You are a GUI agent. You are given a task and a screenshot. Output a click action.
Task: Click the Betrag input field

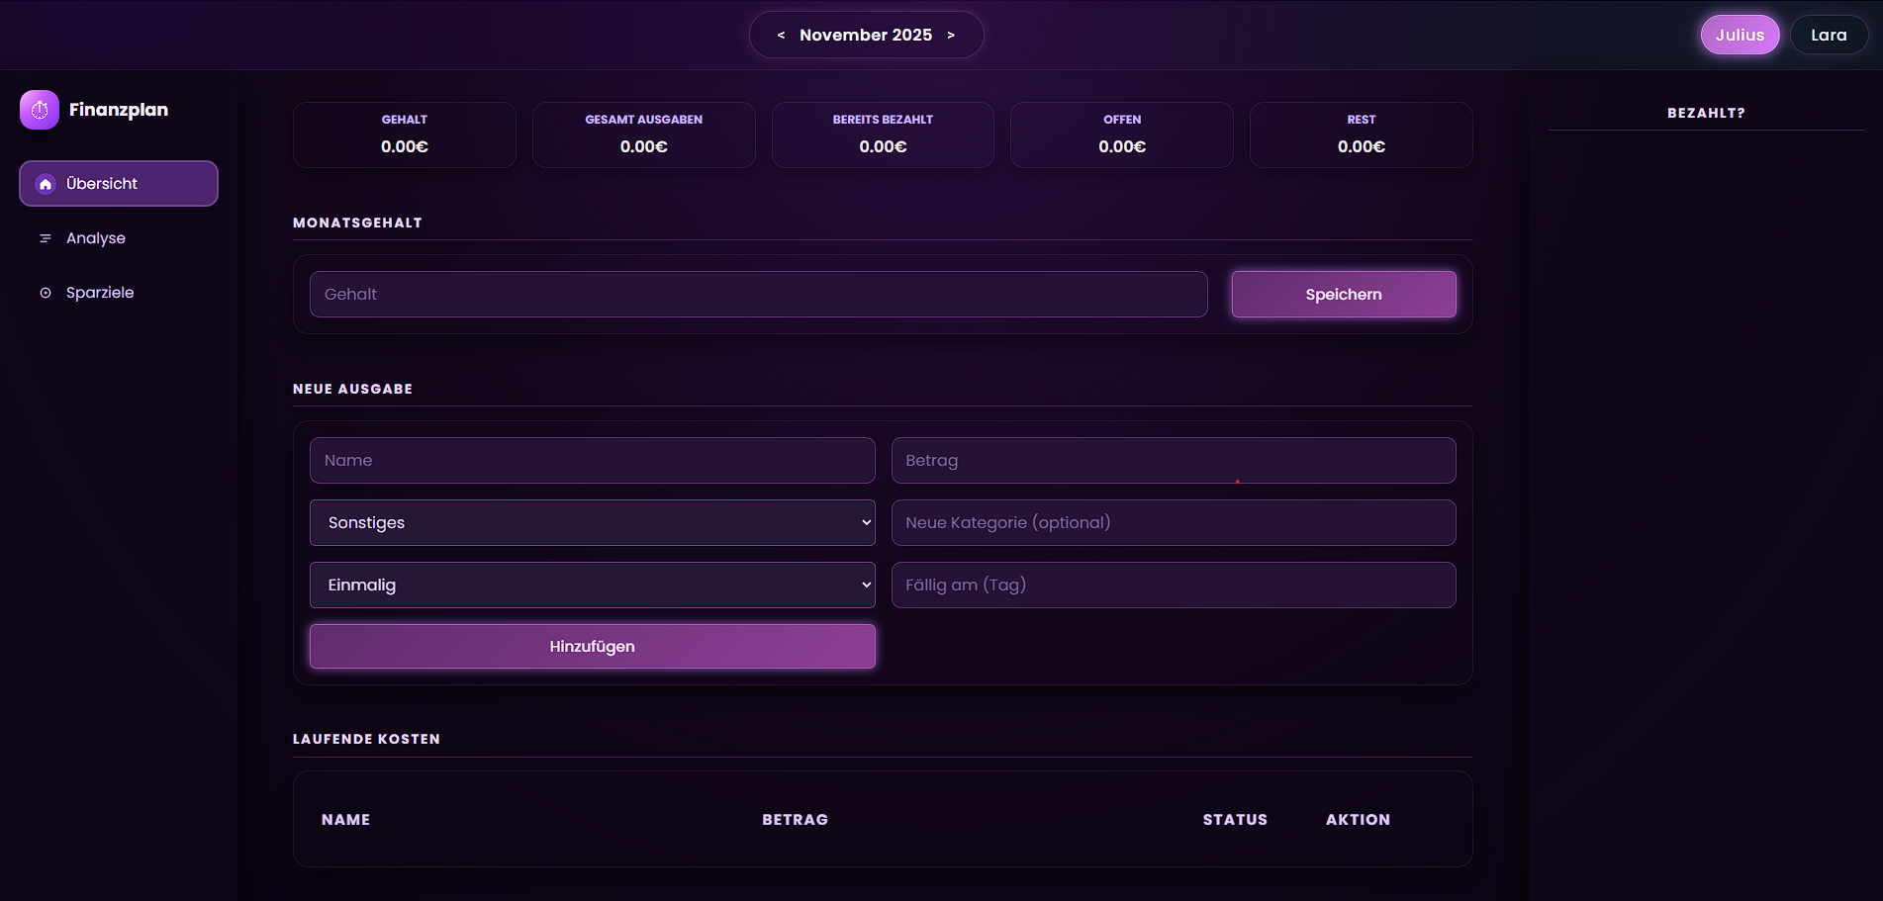click(x=1173, y=460)
